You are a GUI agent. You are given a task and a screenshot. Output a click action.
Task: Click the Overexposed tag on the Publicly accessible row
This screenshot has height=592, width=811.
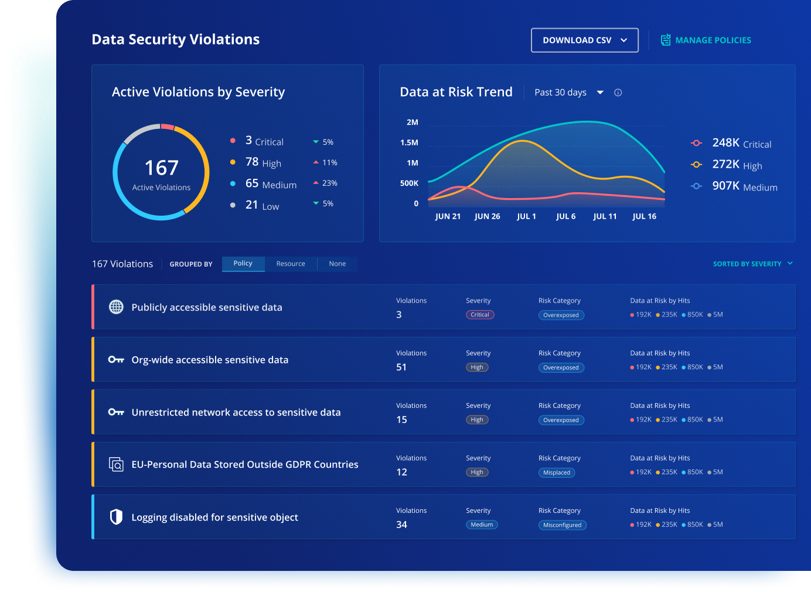pyautogui.click(x=561, y=315)
